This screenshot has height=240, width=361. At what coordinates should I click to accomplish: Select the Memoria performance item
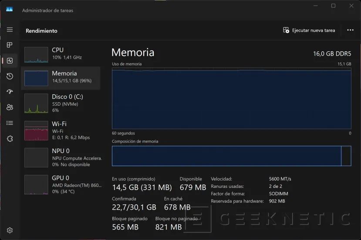[61, 78]
